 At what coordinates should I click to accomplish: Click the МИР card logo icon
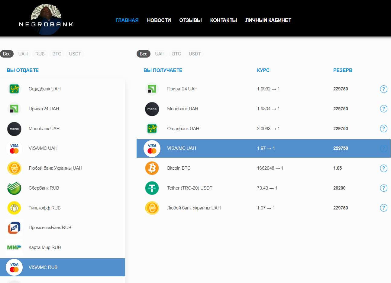coord(14,247)
